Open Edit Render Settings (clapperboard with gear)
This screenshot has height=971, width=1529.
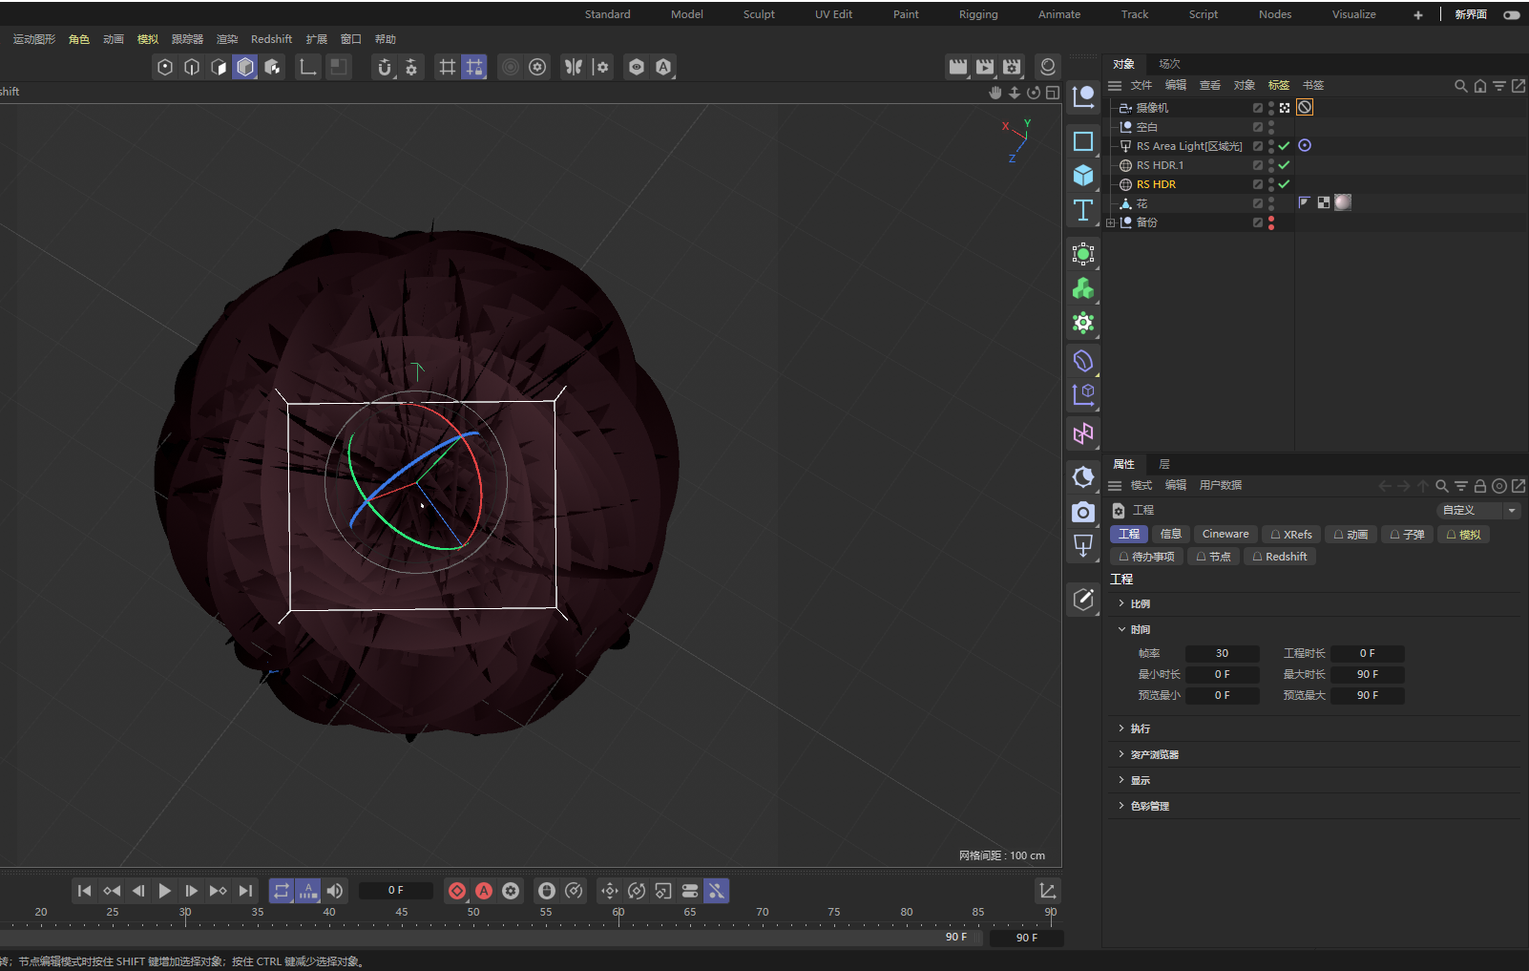pyautogui.click(x=1012, y=67)
